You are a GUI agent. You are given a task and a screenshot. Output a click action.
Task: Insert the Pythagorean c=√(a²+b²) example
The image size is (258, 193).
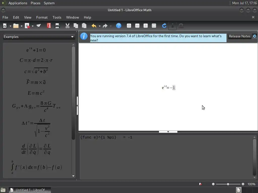[x=36, y=71]
